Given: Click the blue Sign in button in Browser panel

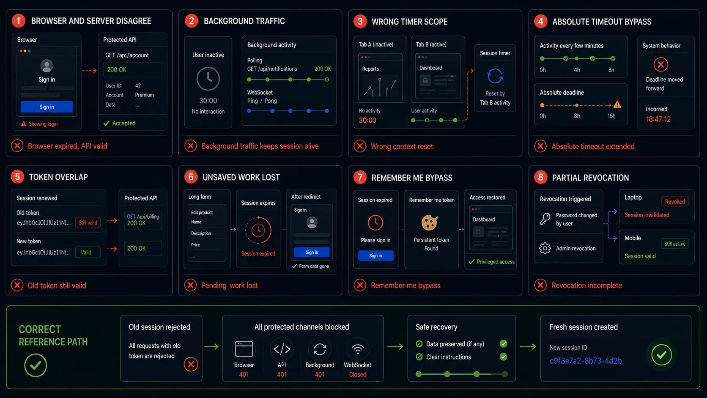Looking at the screenshot, I should (47, 107).
